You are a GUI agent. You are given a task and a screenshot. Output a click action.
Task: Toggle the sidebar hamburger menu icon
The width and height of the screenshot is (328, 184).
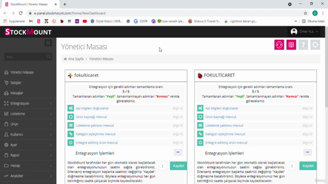(48, 43)
